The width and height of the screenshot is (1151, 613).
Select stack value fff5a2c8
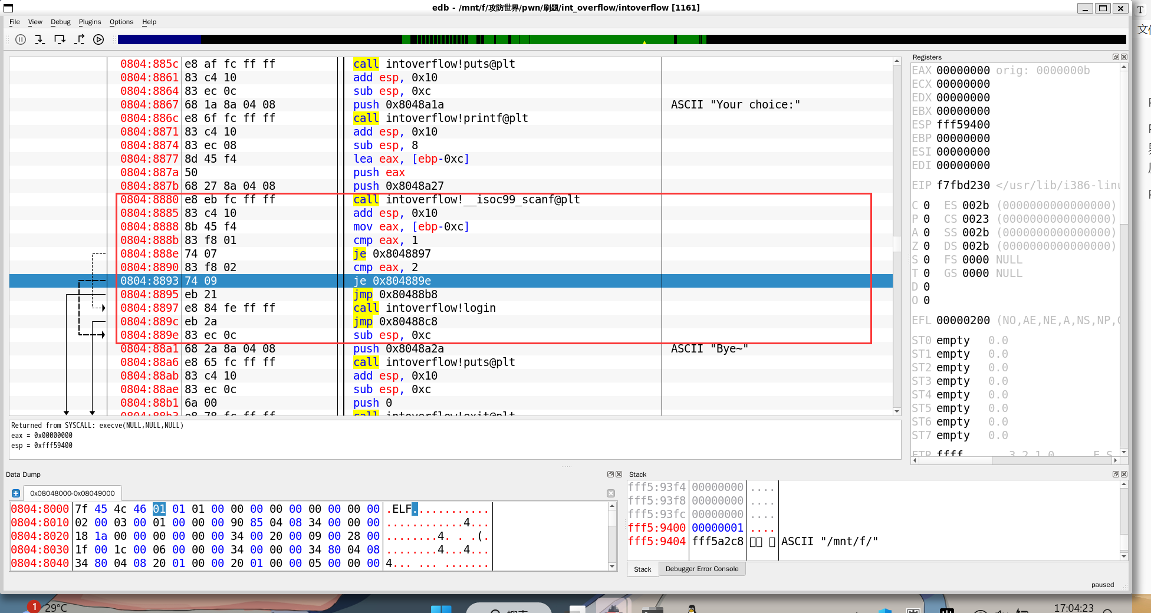(718, 541)
